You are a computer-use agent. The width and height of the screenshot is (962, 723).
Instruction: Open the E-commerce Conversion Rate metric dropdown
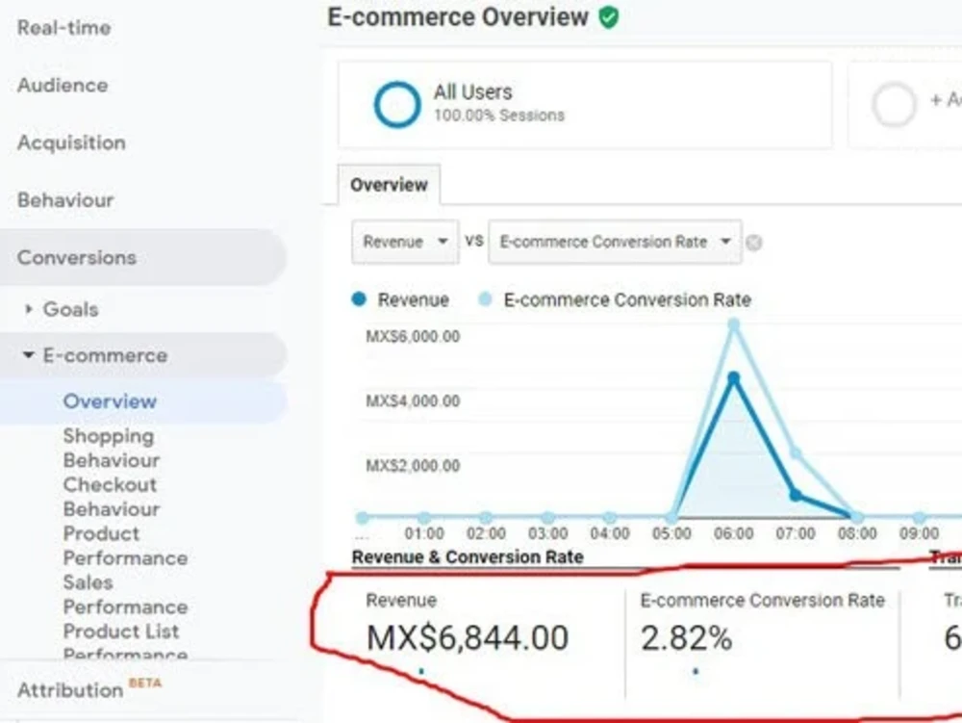pos(614,242)
